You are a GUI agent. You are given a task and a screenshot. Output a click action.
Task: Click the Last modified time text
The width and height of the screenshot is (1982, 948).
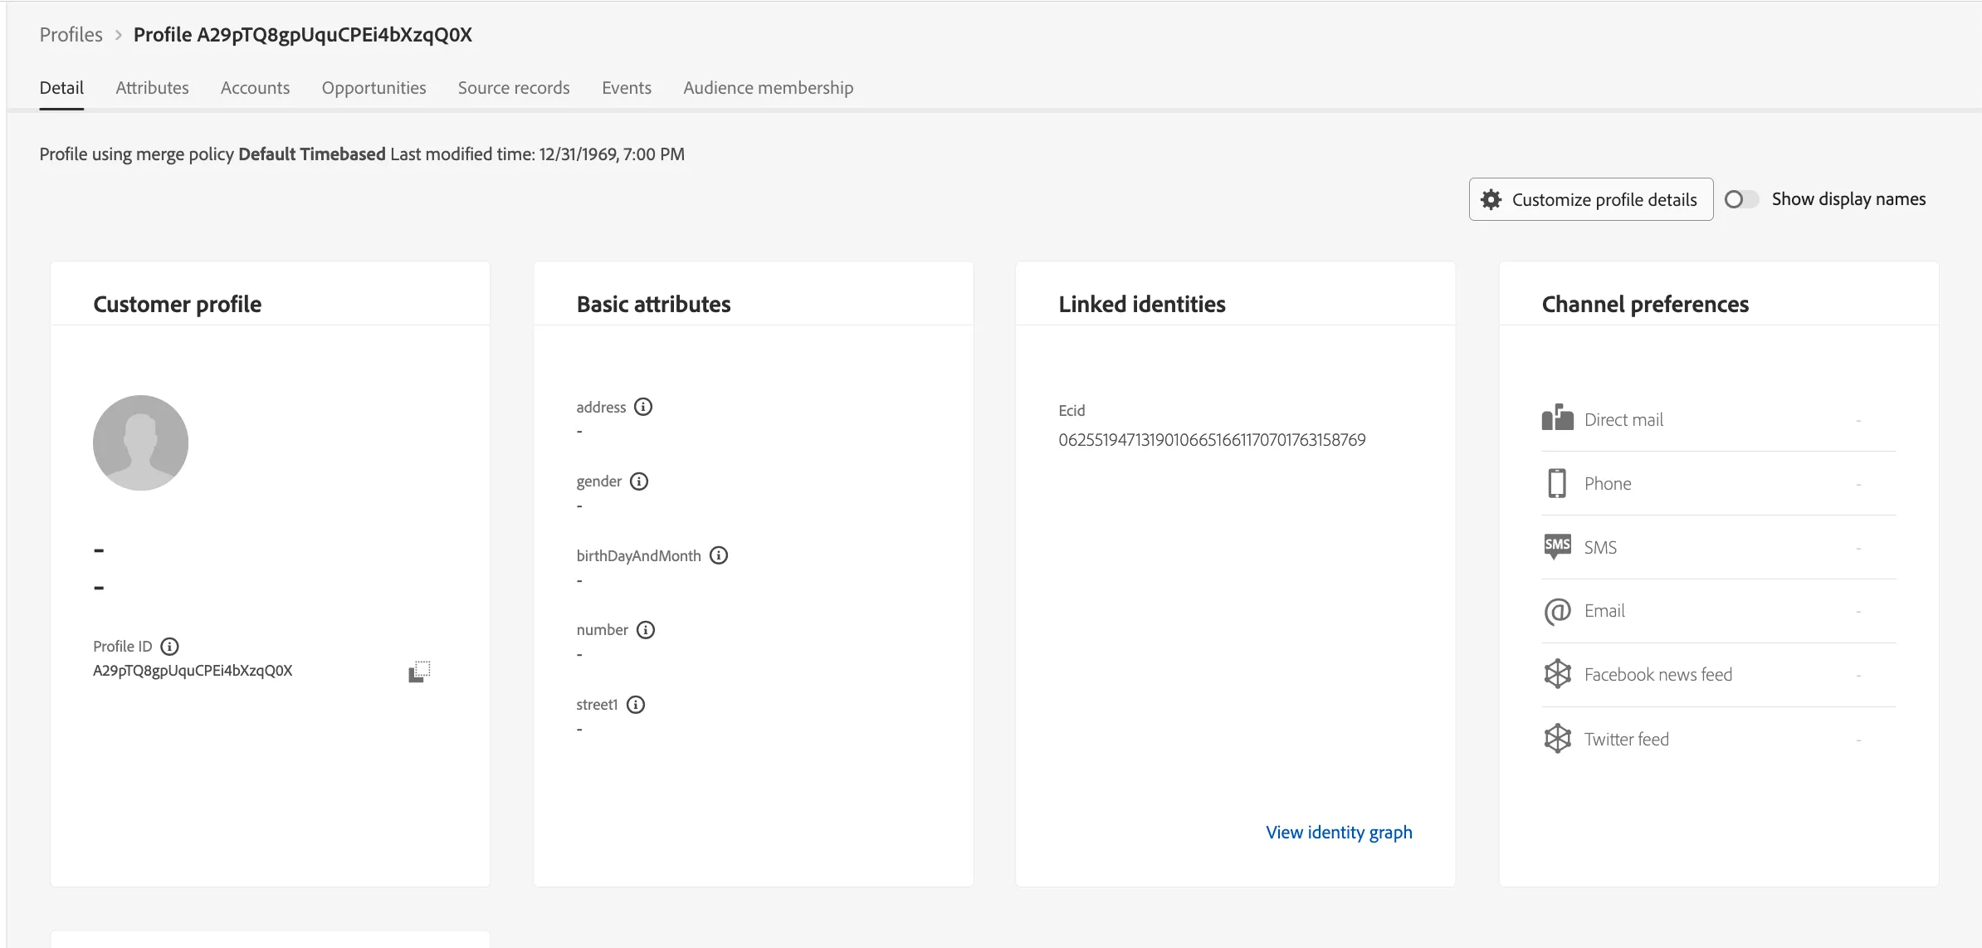pos(538,154)
